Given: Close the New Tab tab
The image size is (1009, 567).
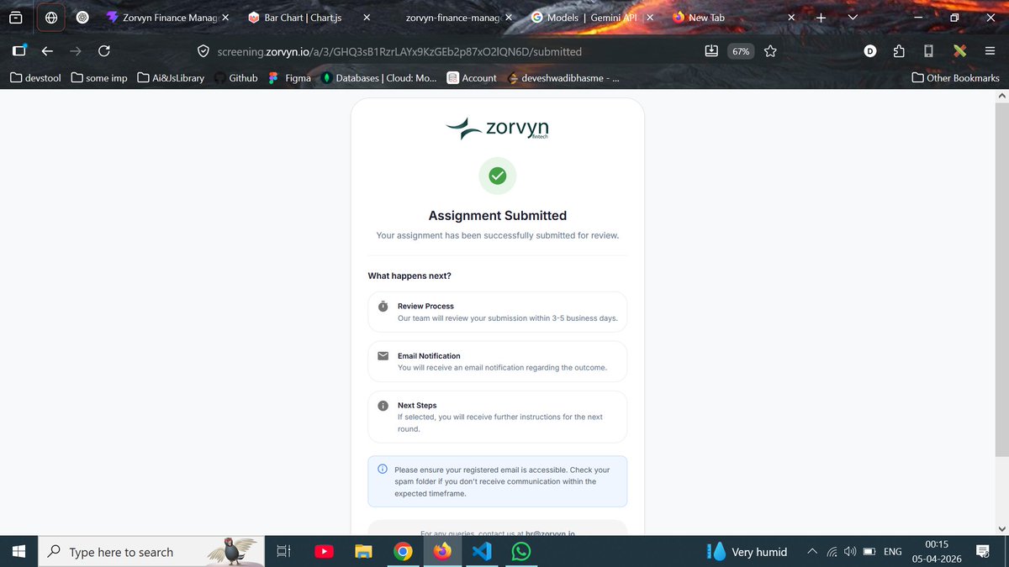Looking at the screenshot, I should [x=791, y=17].
